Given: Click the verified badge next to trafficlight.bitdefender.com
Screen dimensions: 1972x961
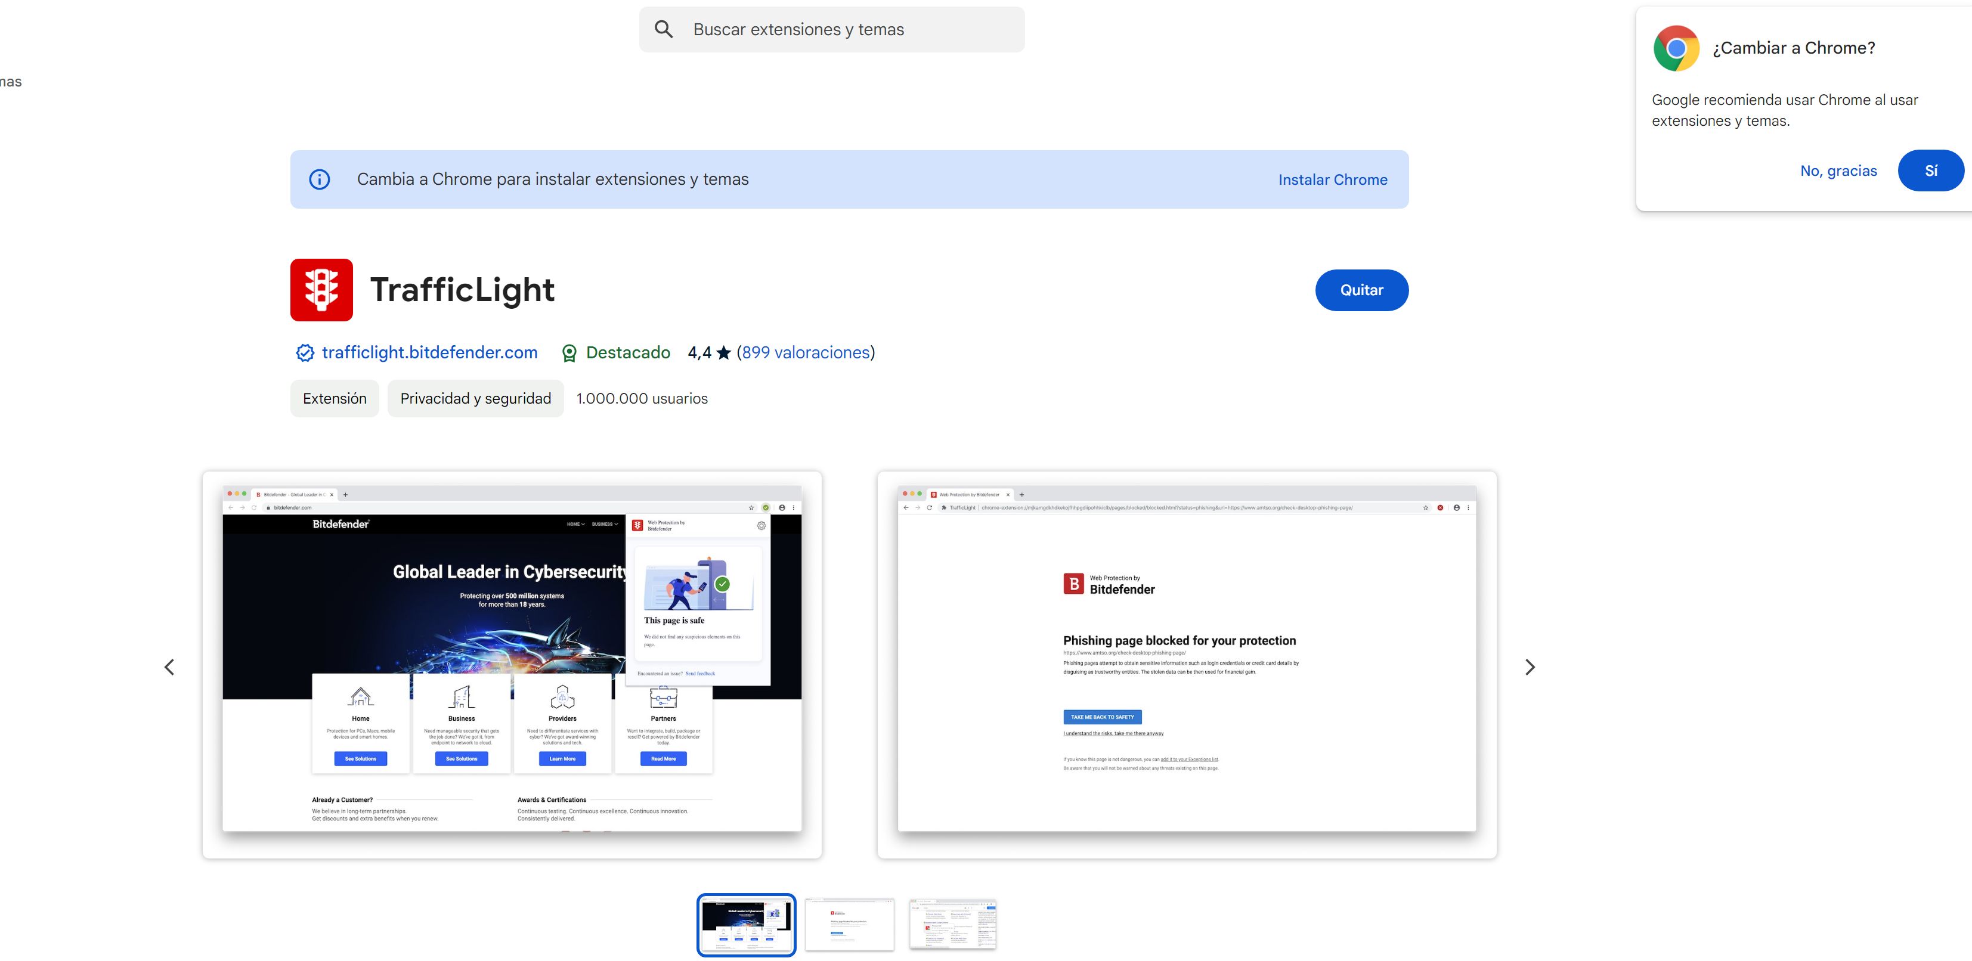Looking at the screenshot, I should pyautogui.click(x=305, y=353).
